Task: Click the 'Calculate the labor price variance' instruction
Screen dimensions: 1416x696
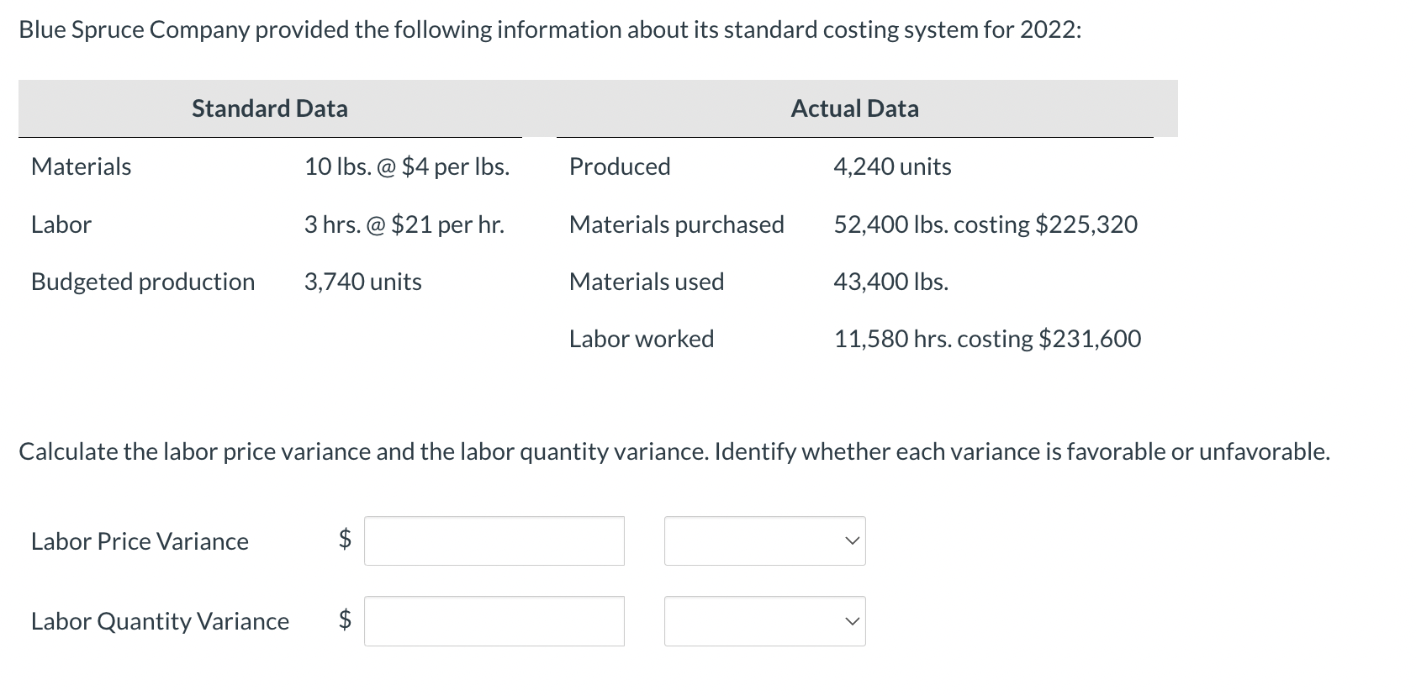Action: [674, 452]
